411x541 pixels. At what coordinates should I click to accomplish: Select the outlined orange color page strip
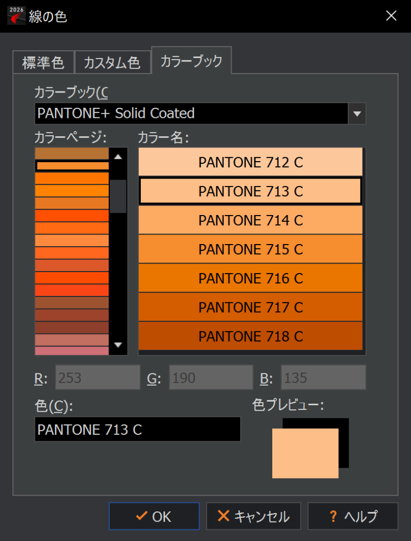(x=72, y=166)
